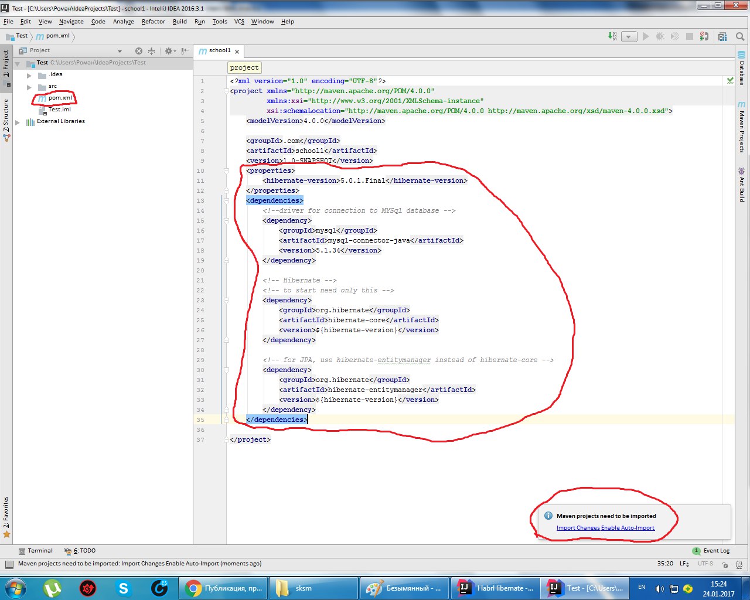This screenshot has width=750, height=600.
Task: Open Search Everywhere with the magnifier icon
Action: (739, 36)
